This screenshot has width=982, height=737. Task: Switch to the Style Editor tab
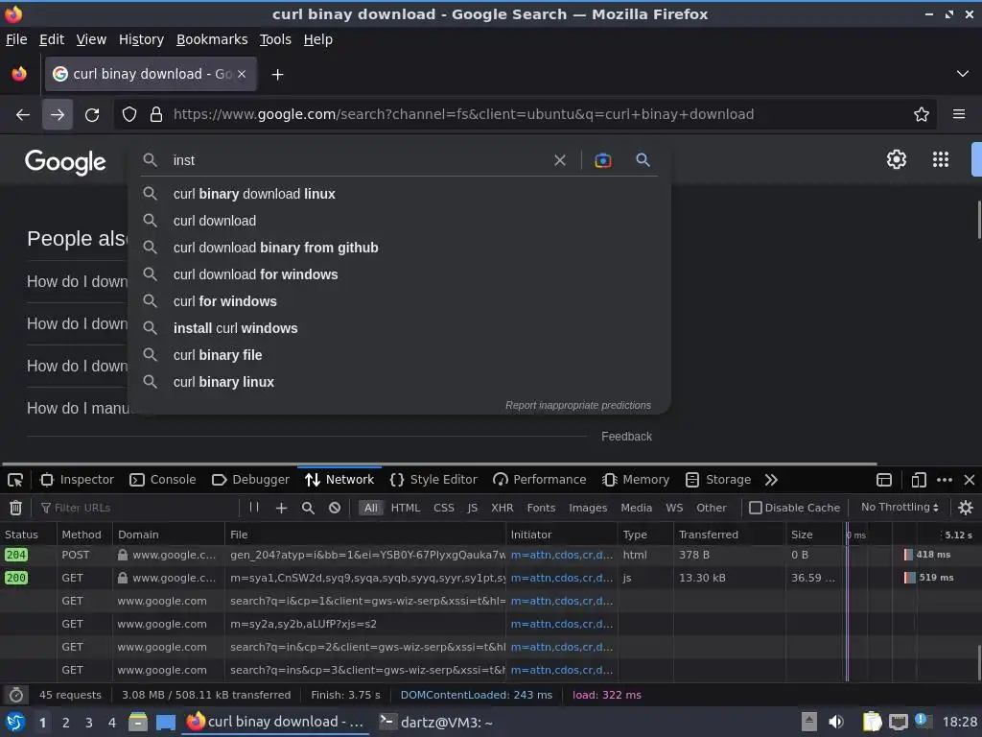pos(433,480)
